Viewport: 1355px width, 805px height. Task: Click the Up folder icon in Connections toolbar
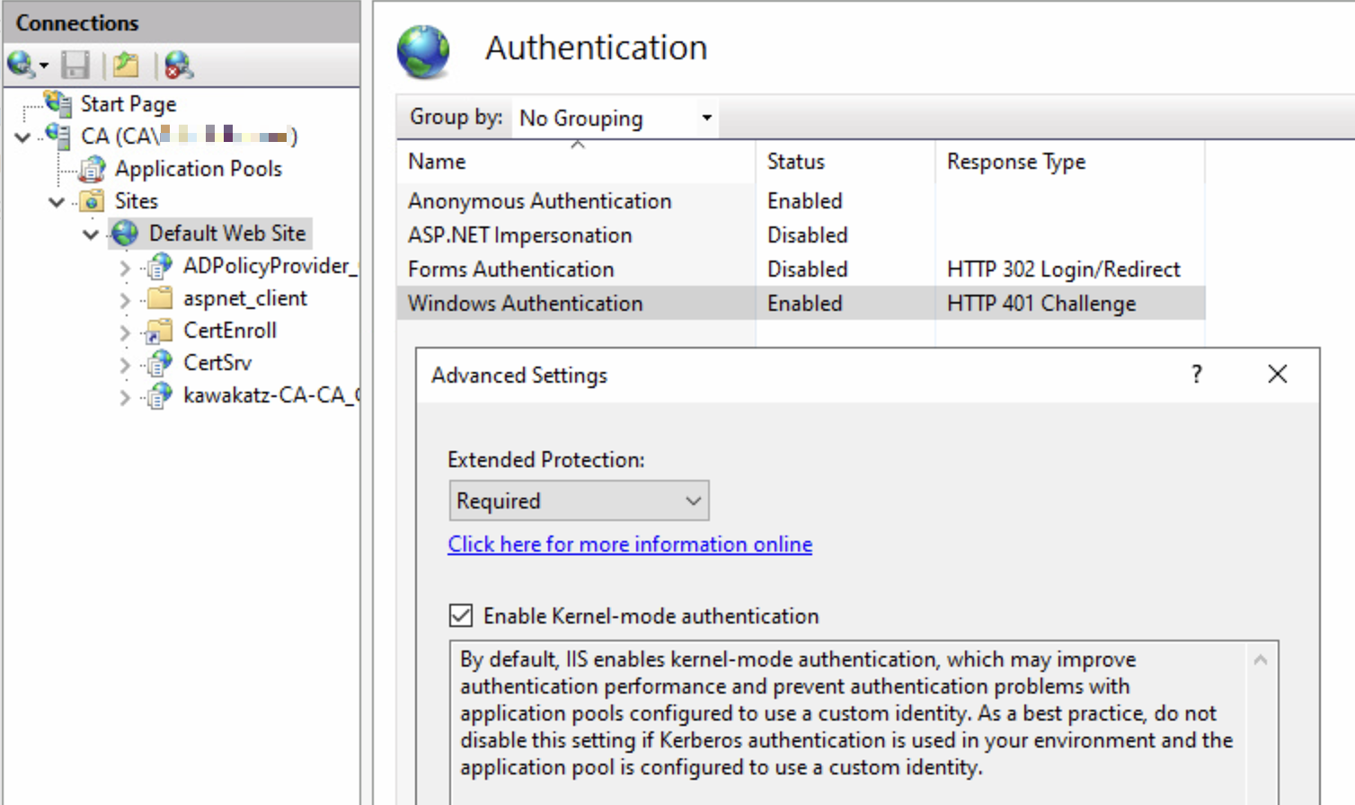(126, 65)
